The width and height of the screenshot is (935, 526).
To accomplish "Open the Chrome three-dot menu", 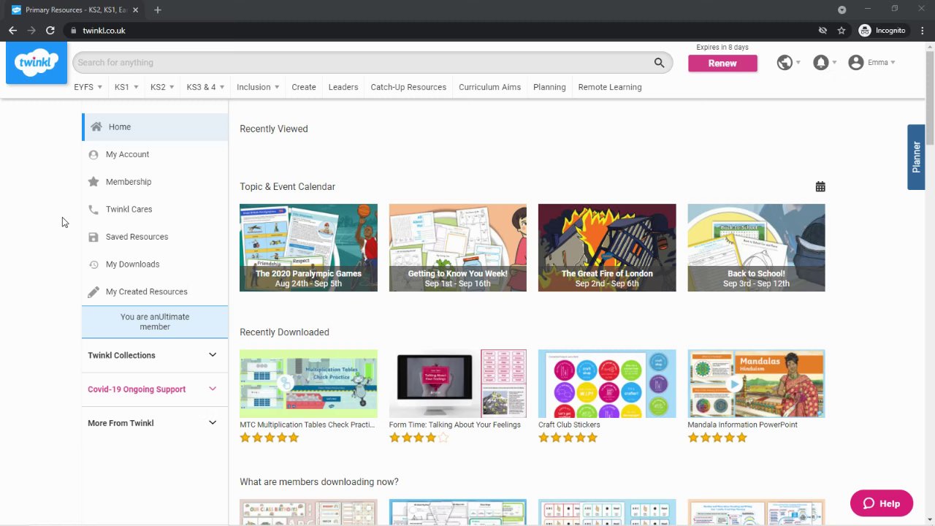I will coord(923,31).
